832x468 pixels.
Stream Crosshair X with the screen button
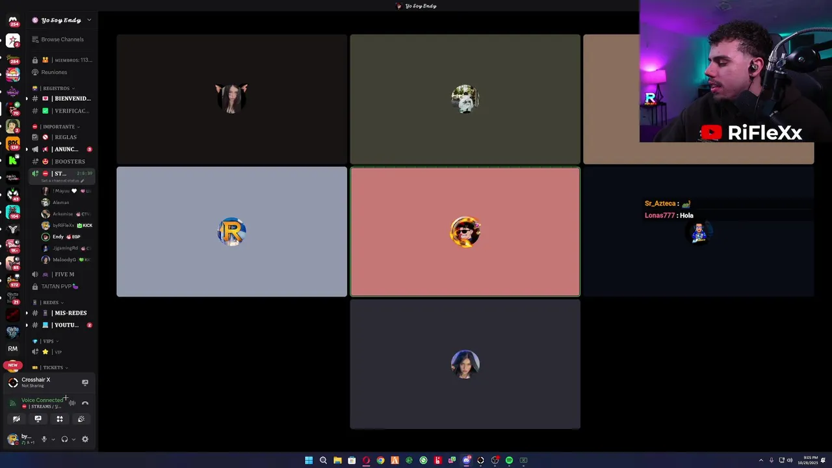pos(84,382)
